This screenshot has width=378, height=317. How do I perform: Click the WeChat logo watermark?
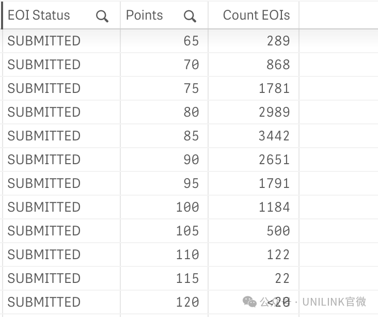(x=249, y=302)
